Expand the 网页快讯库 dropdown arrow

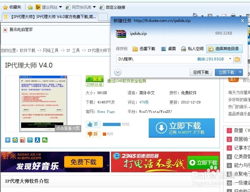tap(94, 7)
